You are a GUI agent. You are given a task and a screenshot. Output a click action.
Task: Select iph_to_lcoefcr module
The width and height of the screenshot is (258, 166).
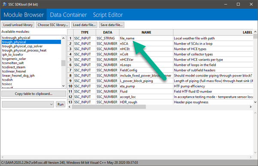[x=31, y=55]
